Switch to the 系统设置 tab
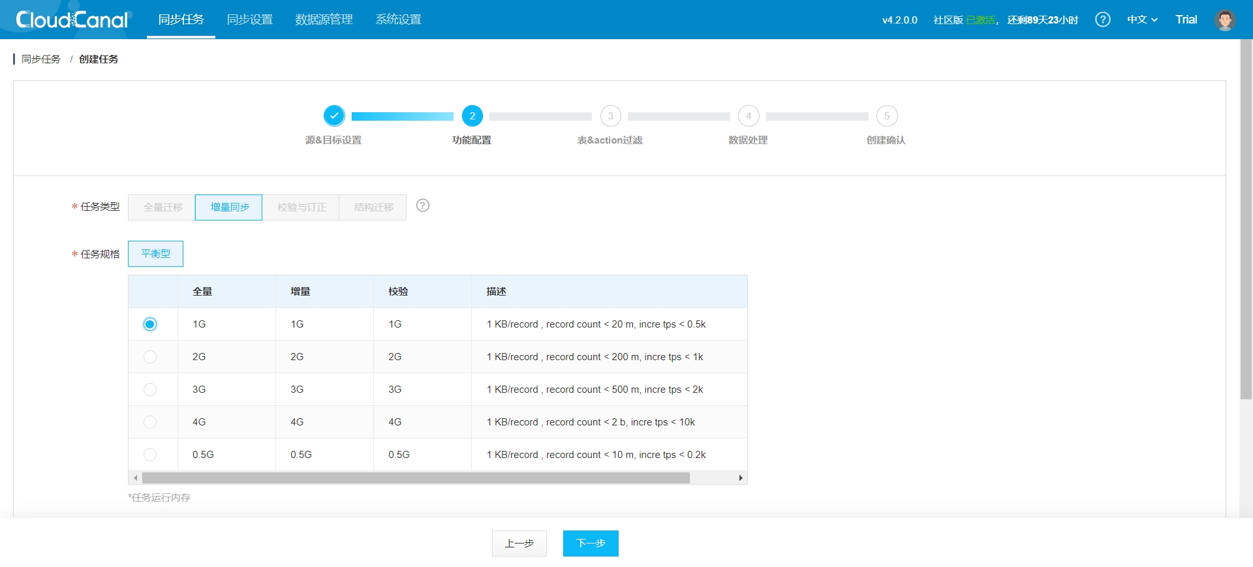The image size is (1253, 567). tap(398, 20)
